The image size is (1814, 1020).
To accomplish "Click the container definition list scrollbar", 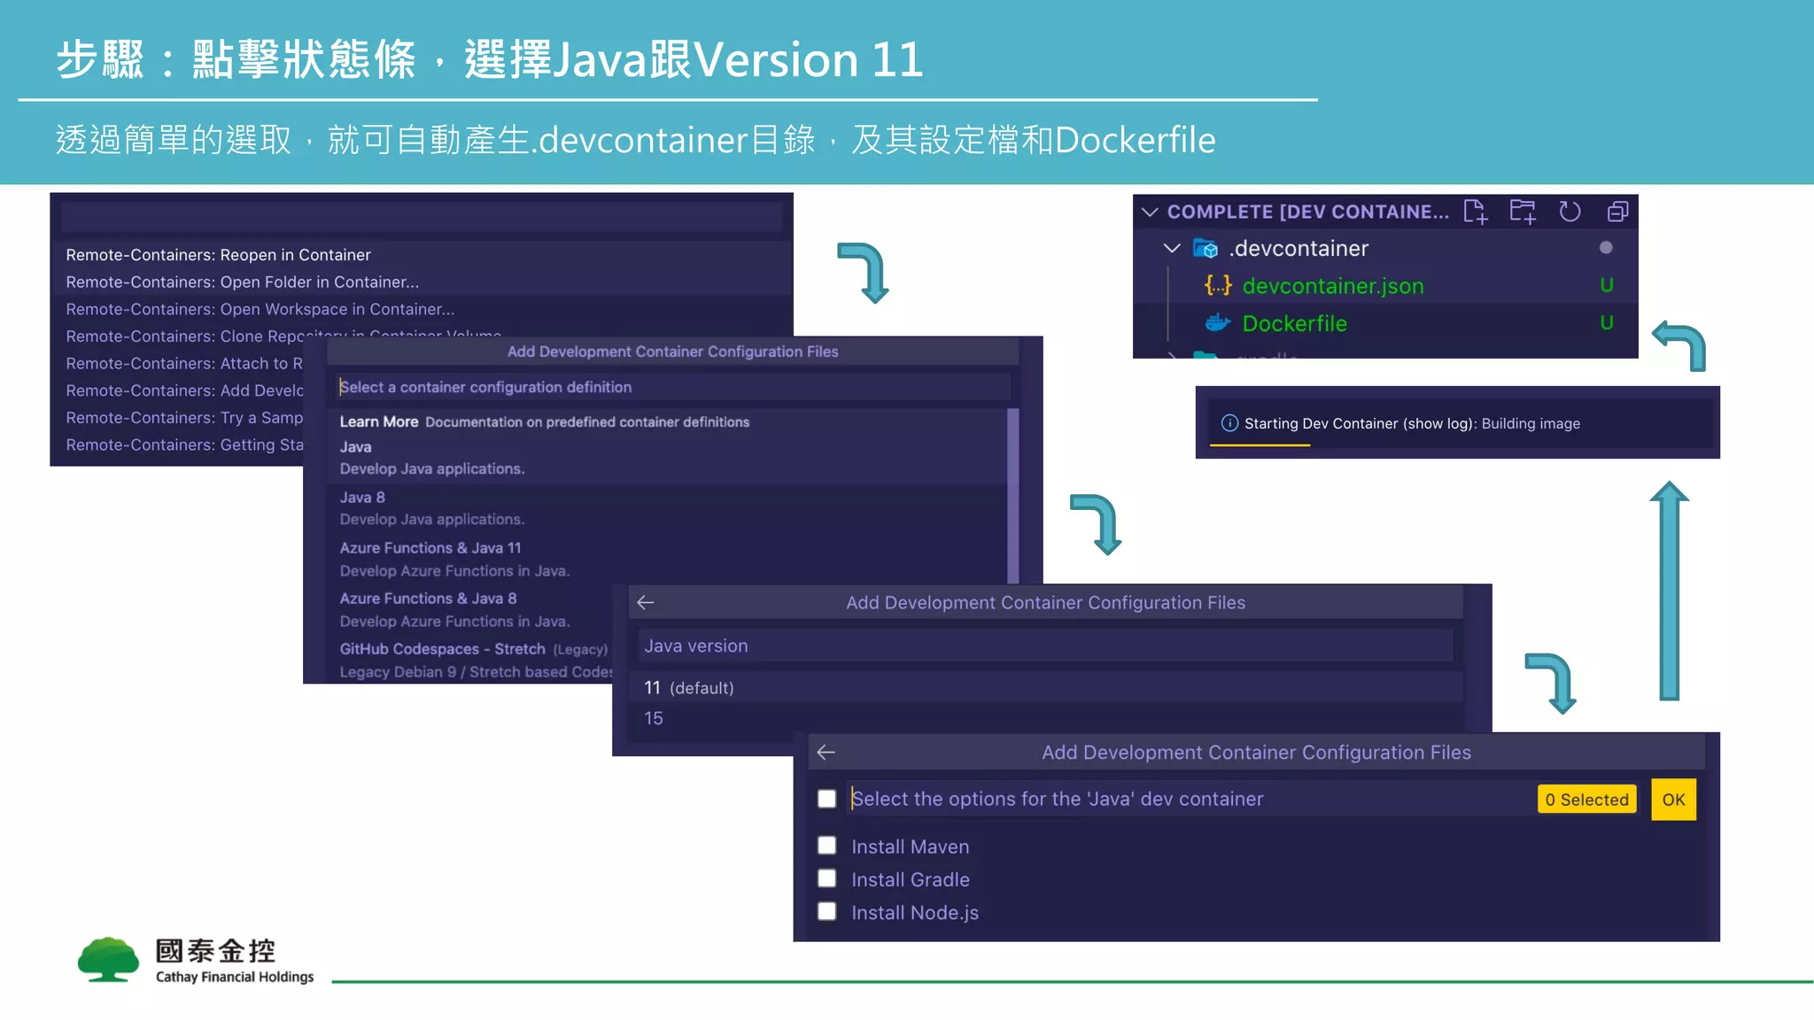I will [1013, 496].
